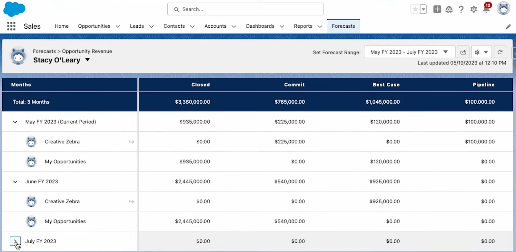516x252 pixels.
Task: Open the user profile avatar
Action: pyautogui.click(x=503, y=8)
